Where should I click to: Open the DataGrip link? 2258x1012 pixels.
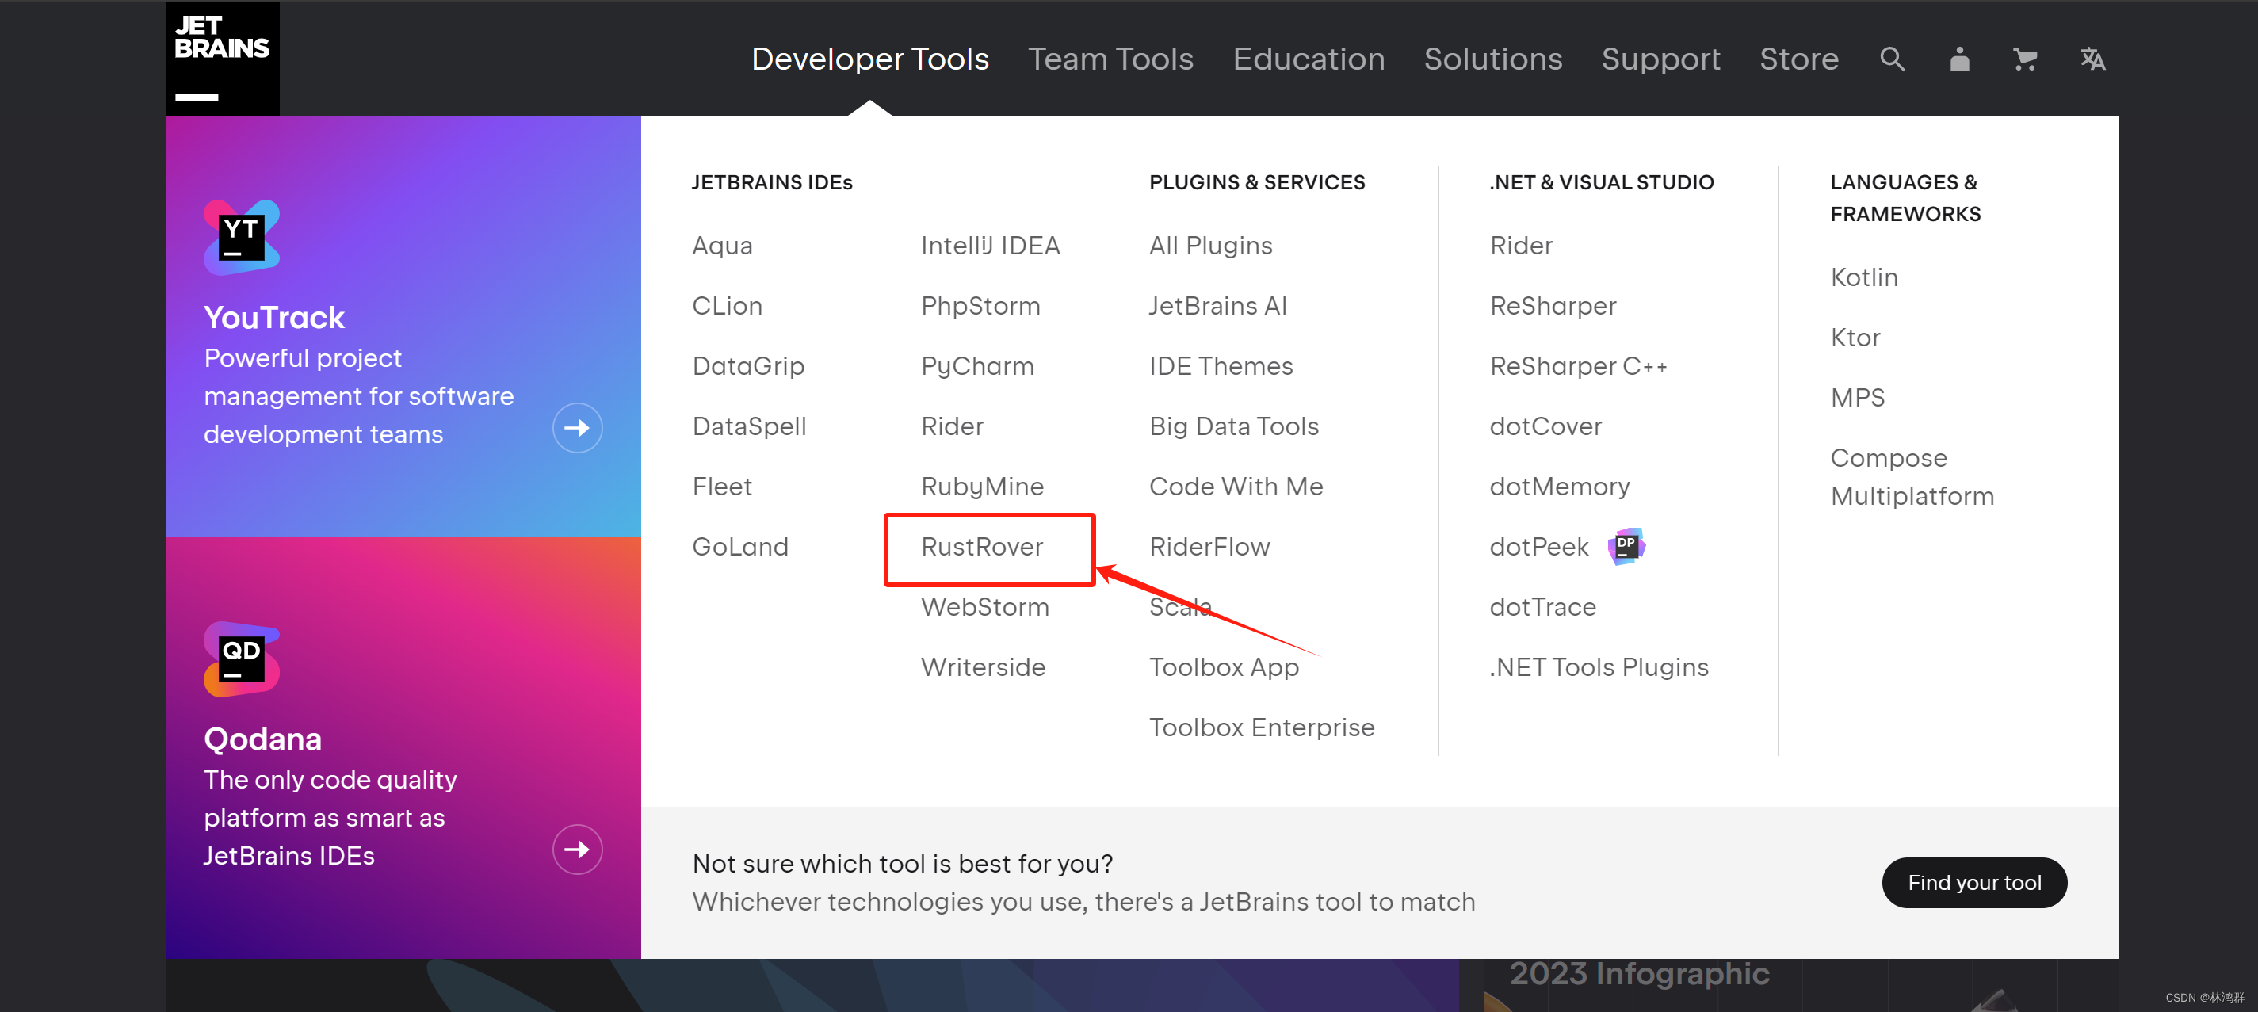(747, 366)
